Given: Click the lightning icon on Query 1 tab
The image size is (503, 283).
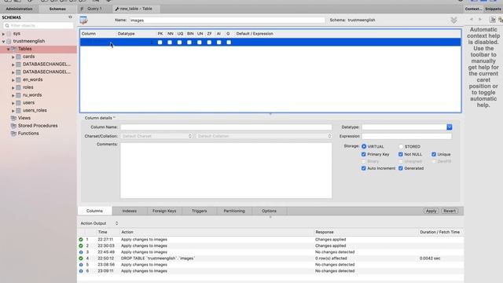Looking at the screenshot, I should [82, 9].
